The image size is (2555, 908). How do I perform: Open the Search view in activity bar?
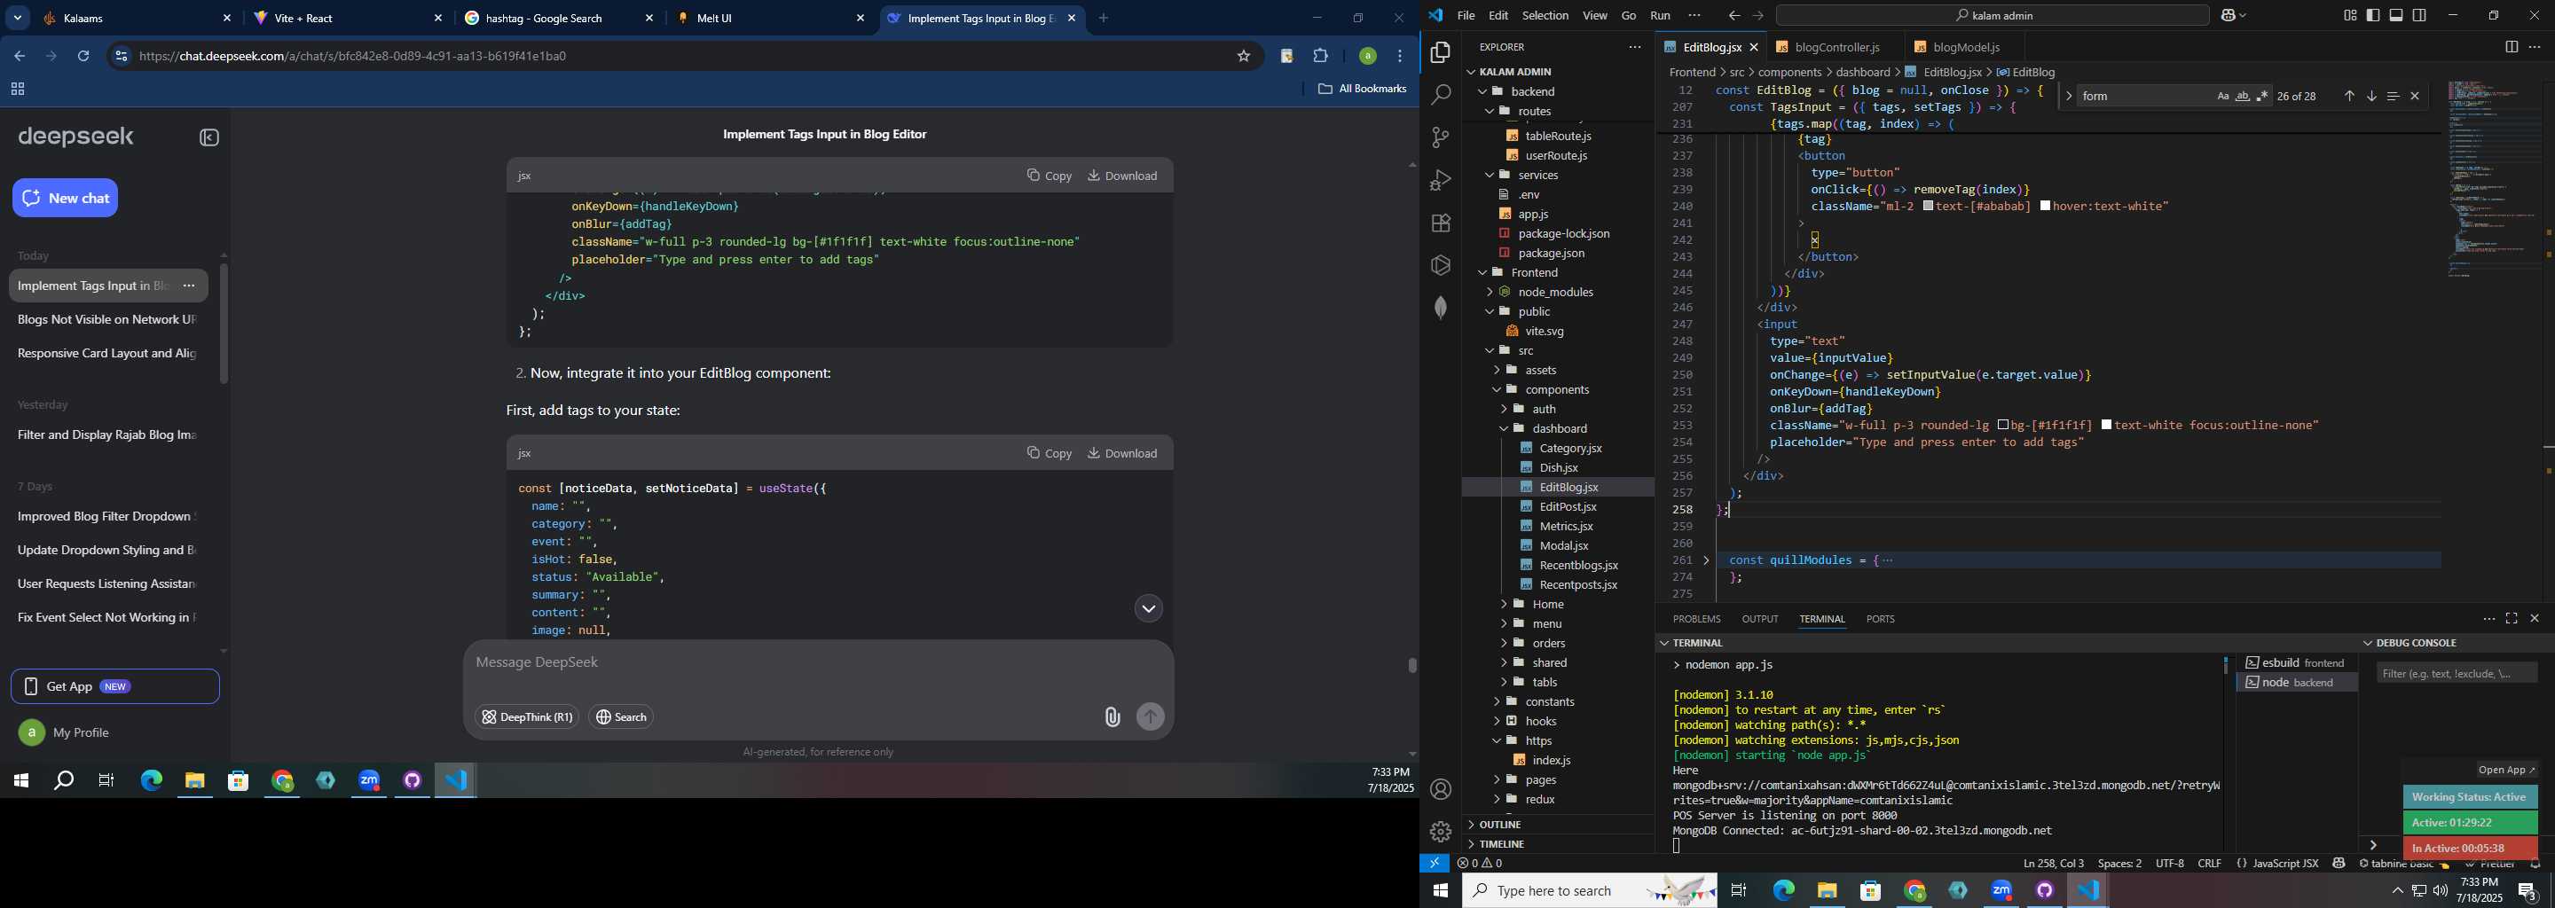(x=1440, y=95)
